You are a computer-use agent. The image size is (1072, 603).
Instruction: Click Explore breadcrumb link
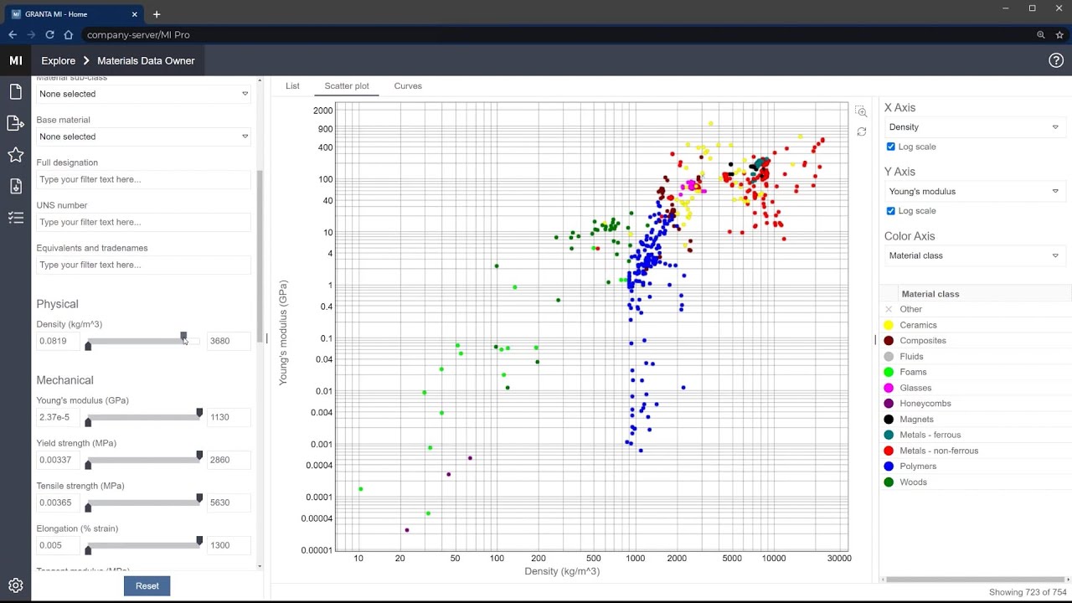click(x=59, y=60)
